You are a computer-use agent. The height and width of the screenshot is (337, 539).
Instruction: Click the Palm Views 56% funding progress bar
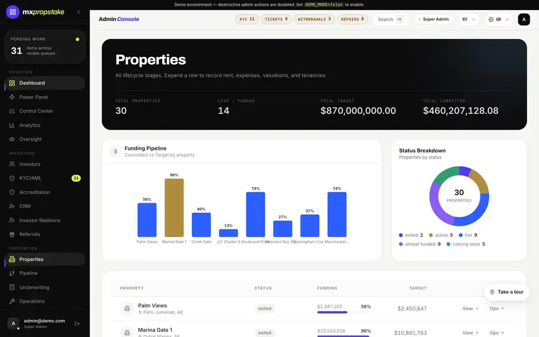(344, 312)
